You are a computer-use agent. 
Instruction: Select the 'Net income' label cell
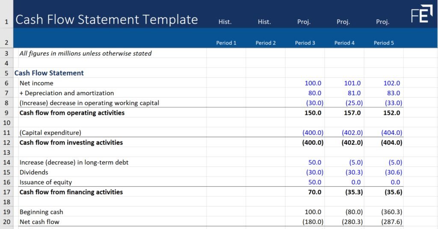pyautogui.click(x=36, y=83)
